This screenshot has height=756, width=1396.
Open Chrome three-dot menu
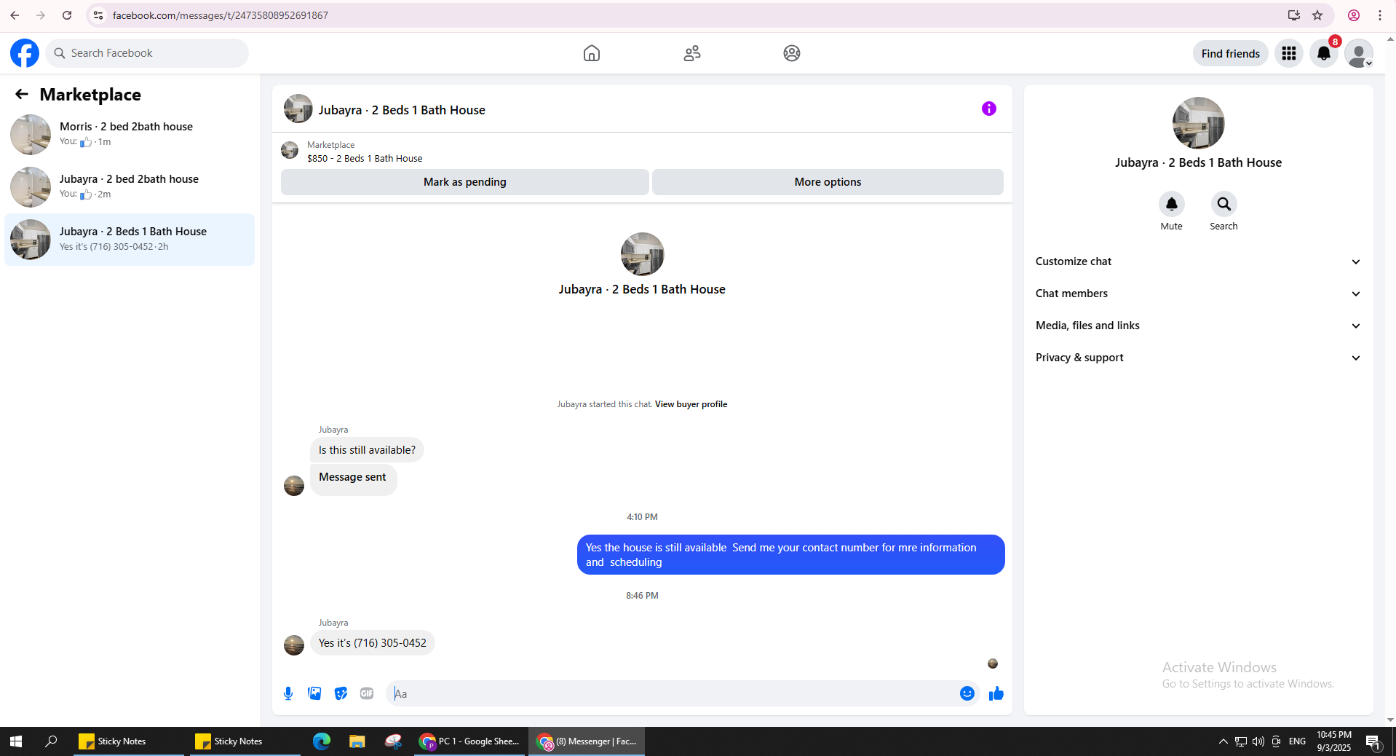tap(1380, 15)
